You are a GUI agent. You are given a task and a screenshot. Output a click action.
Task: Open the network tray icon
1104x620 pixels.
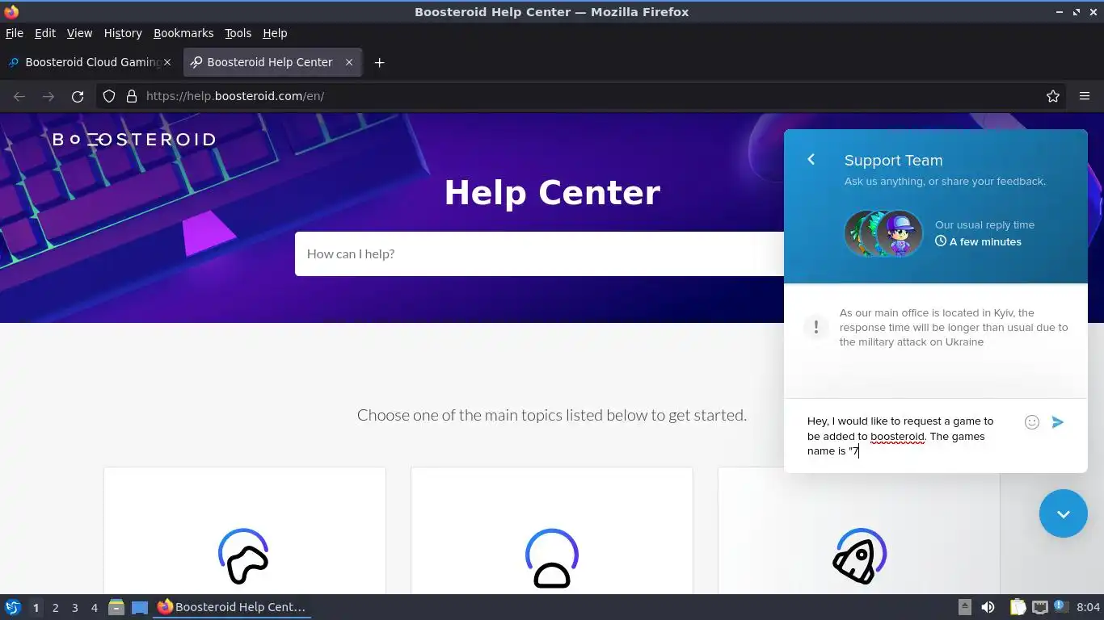point(1040,607)
